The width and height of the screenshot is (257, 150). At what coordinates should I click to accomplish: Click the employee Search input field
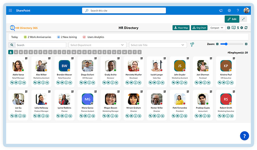pyautogui.click(x=41, y=45)
